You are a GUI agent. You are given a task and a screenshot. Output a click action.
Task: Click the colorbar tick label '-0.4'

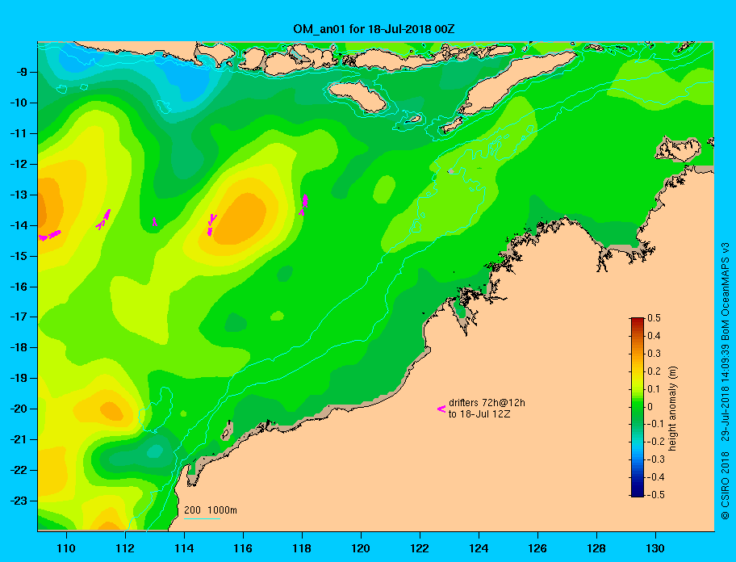[x=655, y=477]
